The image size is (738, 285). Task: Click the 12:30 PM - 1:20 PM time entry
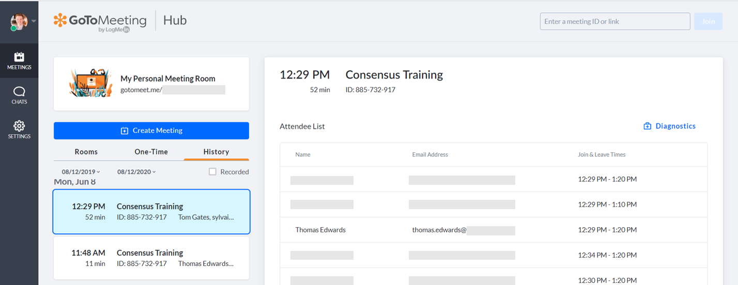click(607, 280)
